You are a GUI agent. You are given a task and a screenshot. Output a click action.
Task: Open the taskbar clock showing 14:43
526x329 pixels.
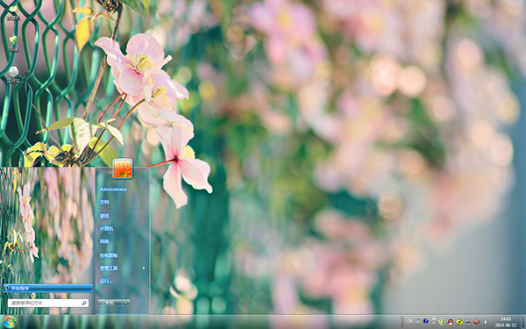pos(506,322)
